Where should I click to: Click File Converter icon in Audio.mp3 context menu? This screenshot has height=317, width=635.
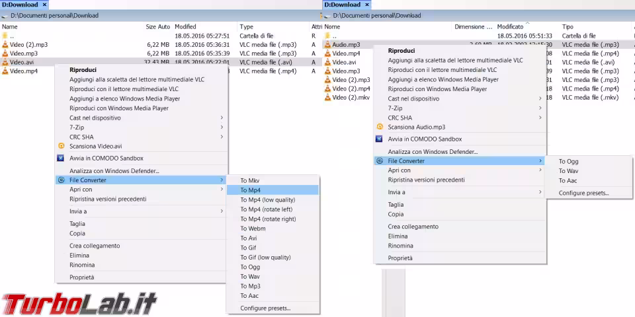380,160
